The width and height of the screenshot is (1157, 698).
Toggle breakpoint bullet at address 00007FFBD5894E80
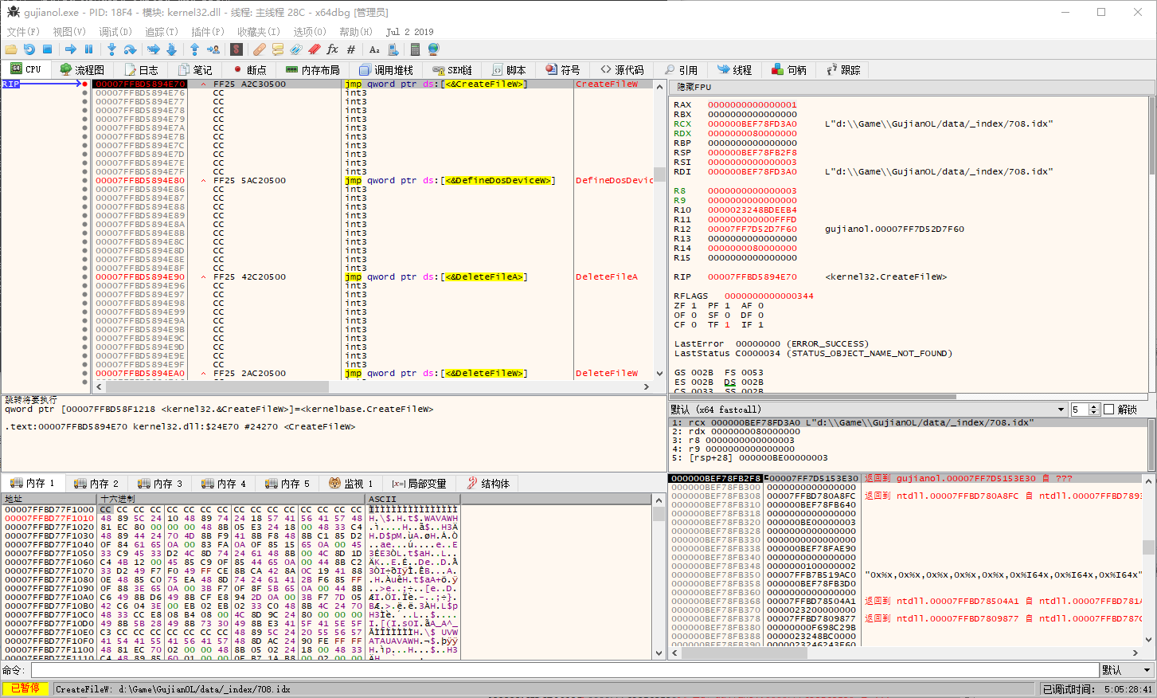(85, 181)
